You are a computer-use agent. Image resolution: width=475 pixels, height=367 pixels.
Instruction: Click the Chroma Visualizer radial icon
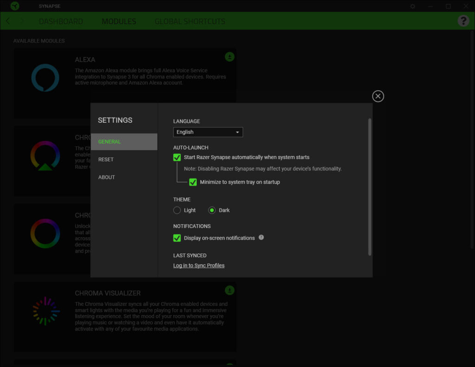(x=46, y=311)
